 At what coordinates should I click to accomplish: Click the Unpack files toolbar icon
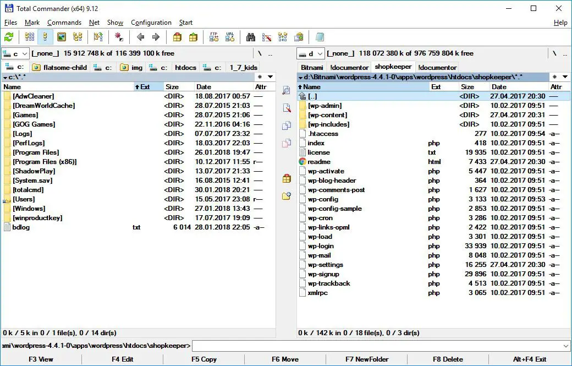(x=193, y=37)
